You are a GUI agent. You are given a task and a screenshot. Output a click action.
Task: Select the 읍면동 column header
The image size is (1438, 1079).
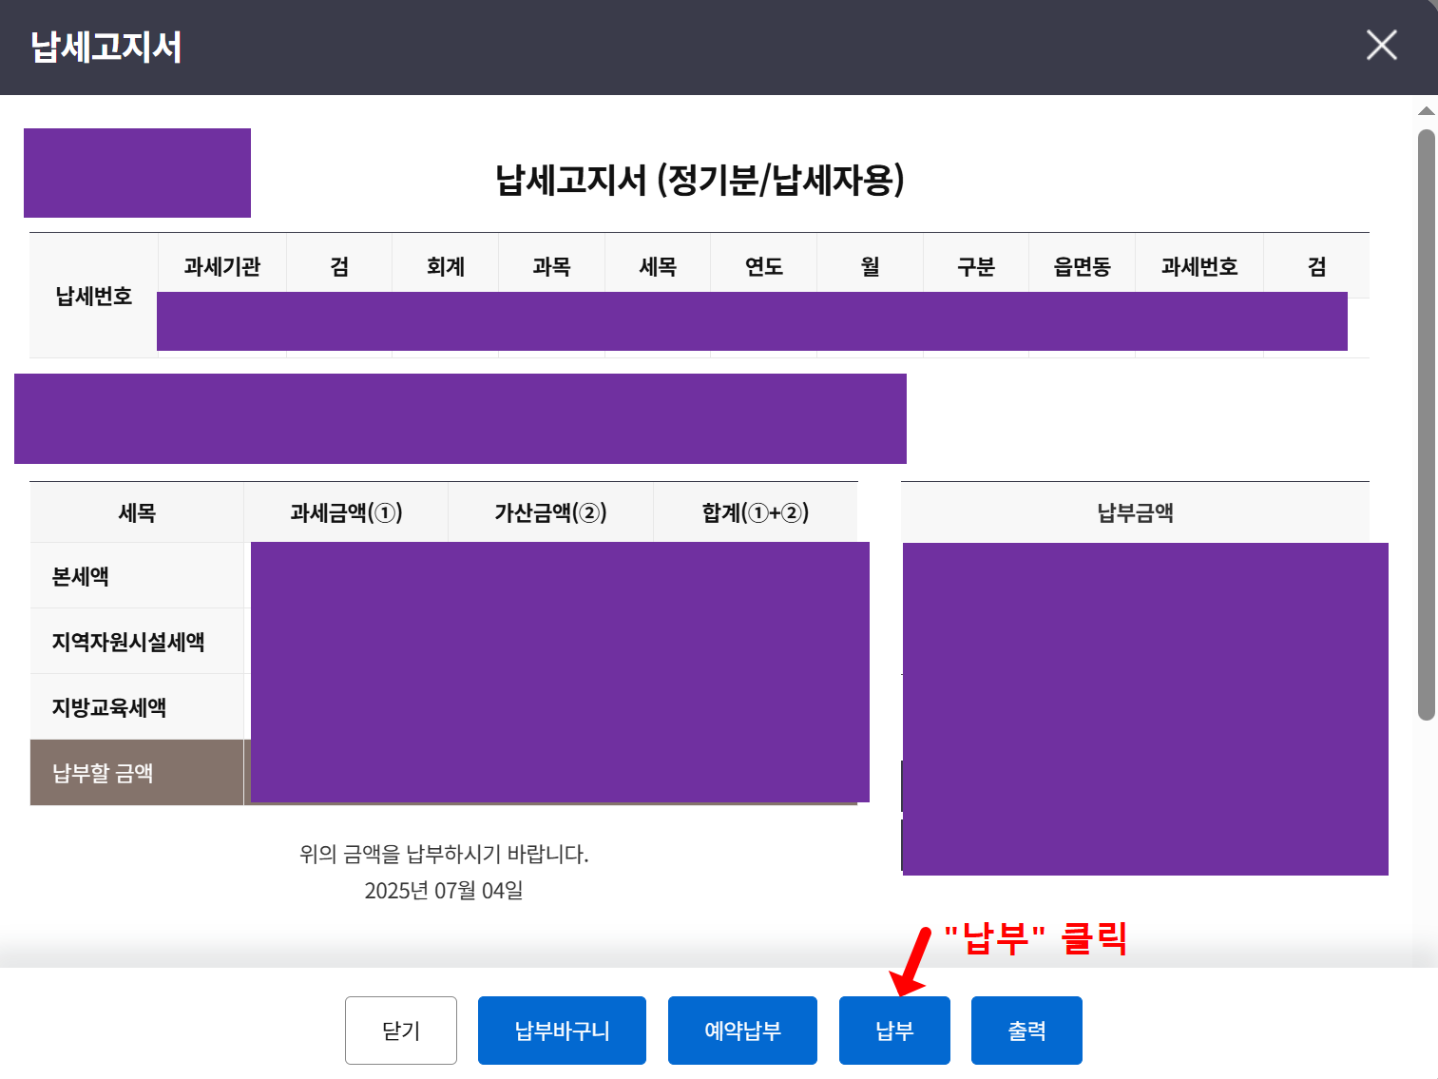(1081, 266)
